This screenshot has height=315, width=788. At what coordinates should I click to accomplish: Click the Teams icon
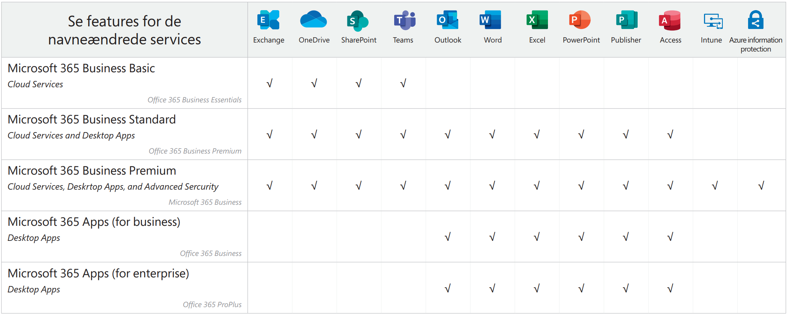click(404, 20)
